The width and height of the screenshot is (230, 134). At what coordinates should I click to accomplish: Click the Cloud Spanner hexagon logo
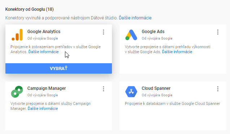(131, 92)
